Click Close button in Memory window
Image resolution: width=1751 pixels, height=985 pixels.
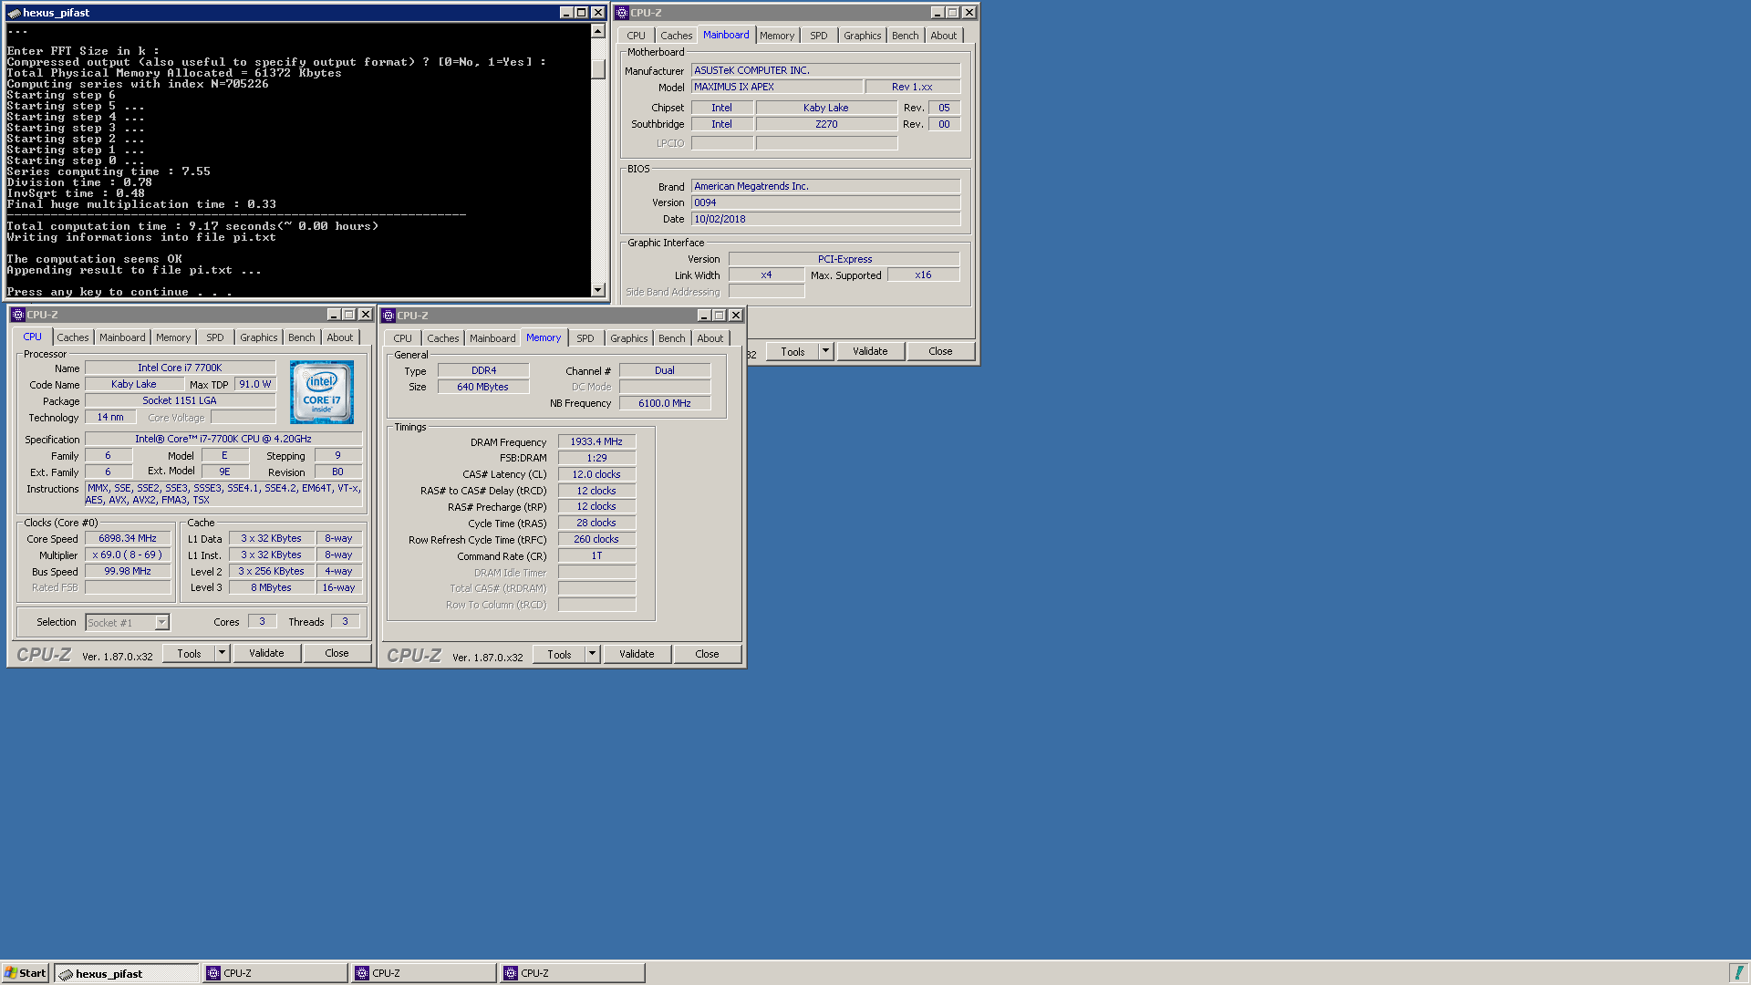click(707, 654)
